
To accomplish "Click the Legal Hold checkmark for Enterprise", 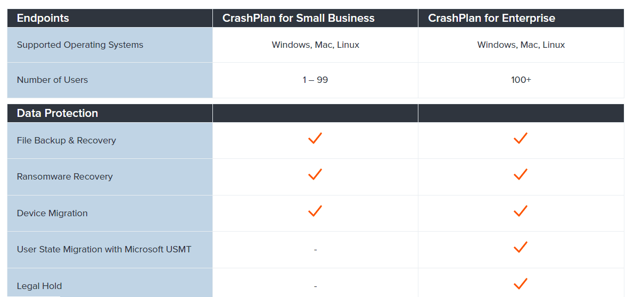I will (520, 284).
